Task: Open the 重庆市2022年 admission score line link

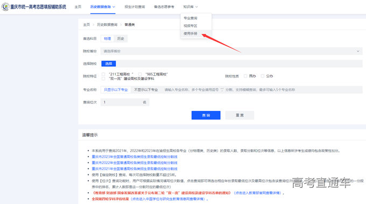Action: point(135,163)
